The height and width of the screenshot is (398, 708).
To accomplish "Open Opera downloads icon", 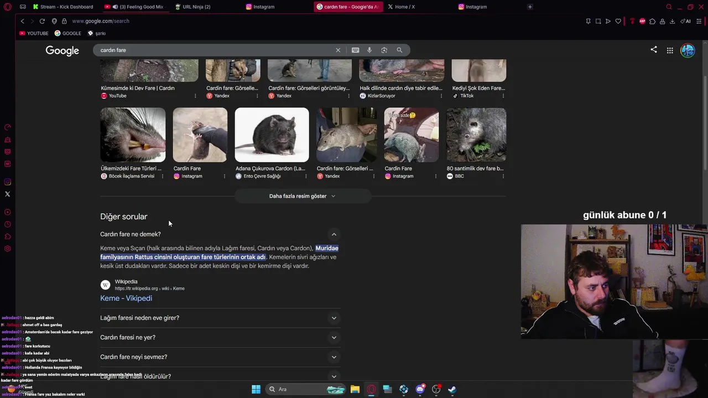I will pos(672,21).
